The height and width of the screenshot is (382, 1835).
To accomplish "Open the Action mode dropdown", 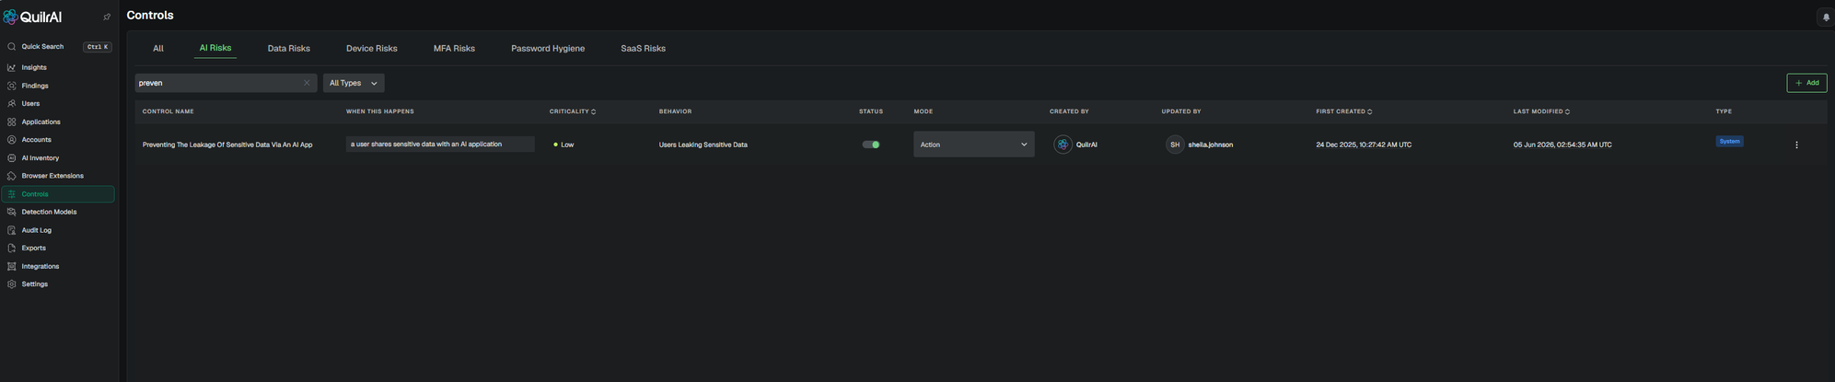I will (x=973, y=145).
